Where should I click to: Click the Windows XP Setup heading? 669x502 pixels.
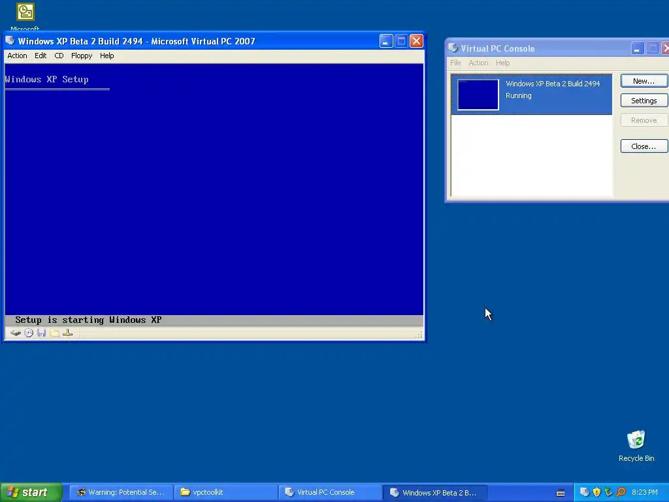pyautogui.click(x=46, y=79)
